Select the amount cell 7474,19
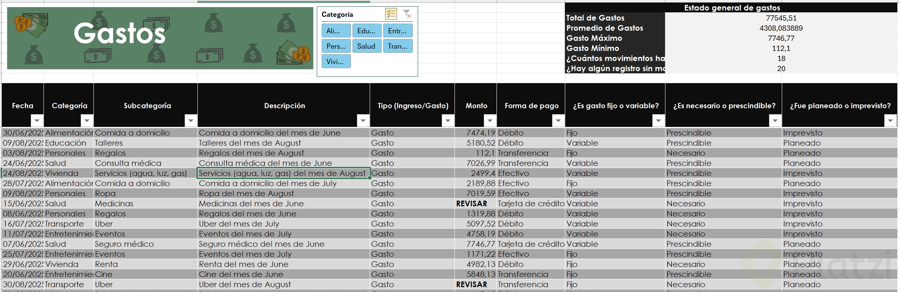The image size is (900, 292). (476, 133)
